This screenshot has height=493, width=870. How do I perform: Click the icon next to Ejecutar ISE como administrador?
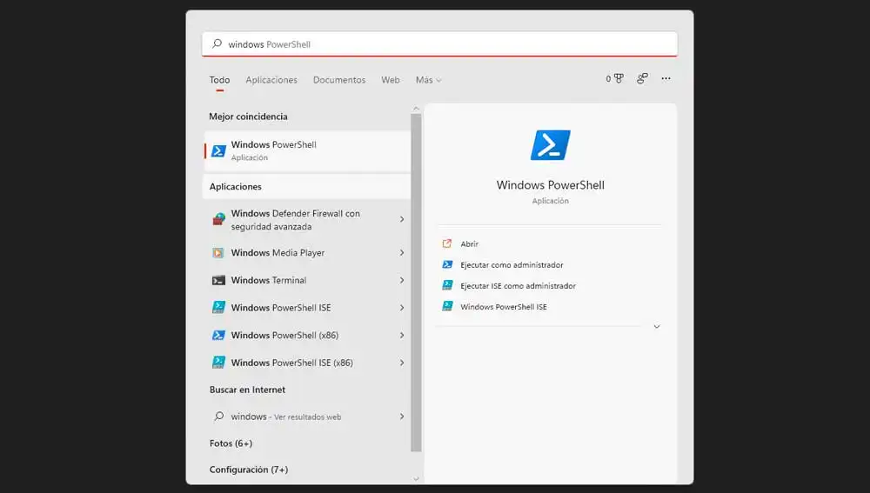[447, 285]
